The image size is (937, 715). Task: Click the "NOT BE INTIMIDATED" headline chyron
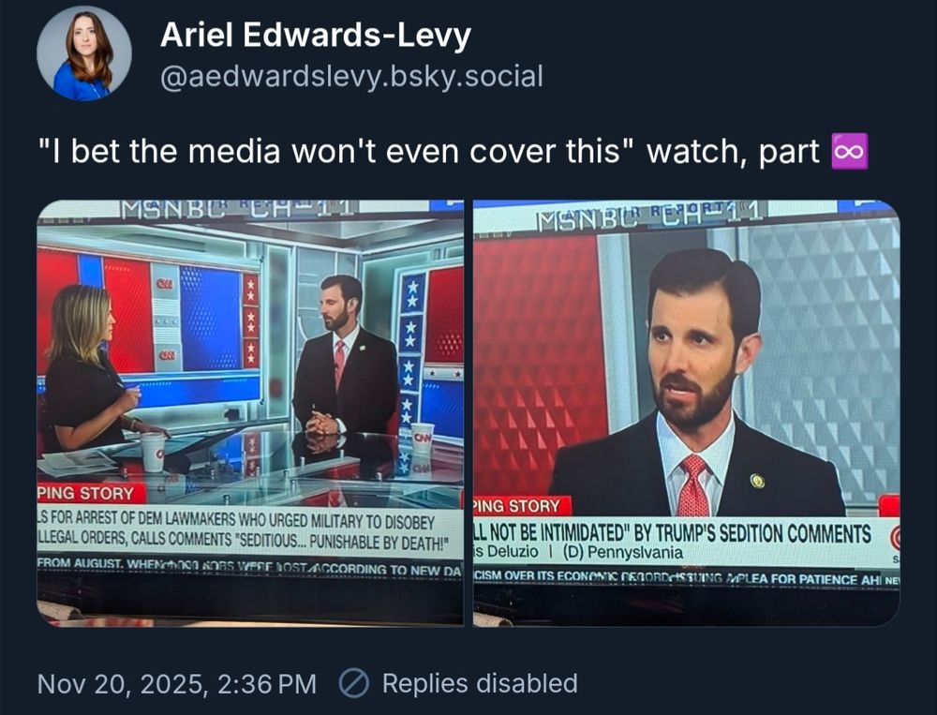pos(672,532)
